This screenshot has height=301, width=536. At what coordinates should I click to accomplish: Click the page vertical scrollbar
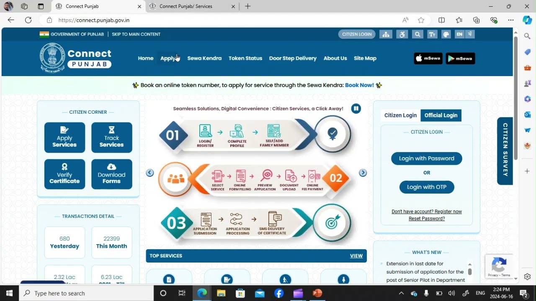click(516, 98)
